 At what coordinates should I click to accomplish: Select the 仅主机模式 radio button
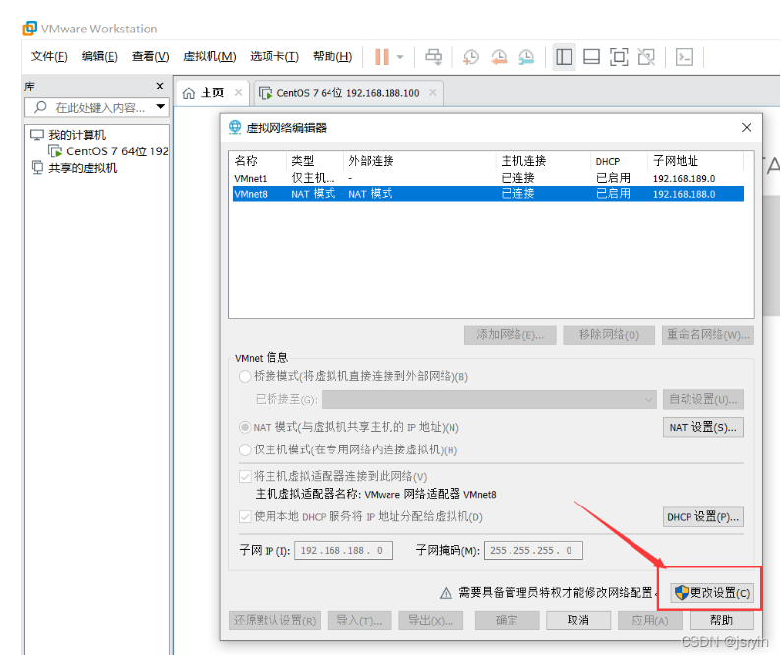[x=245, y=449]
